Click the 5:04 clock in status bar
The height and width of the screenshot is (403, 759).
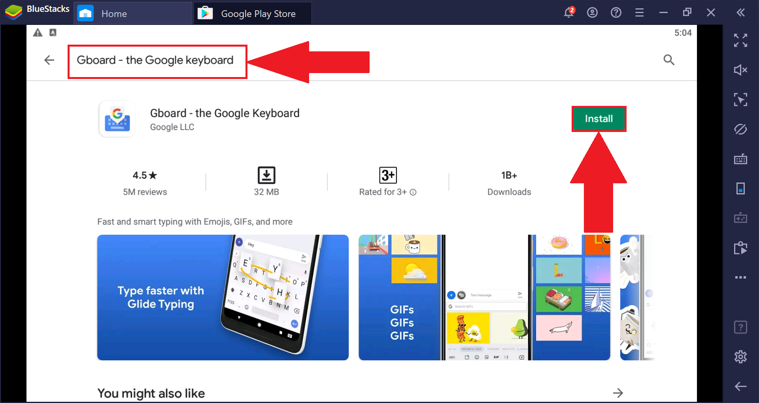point(683,33)
